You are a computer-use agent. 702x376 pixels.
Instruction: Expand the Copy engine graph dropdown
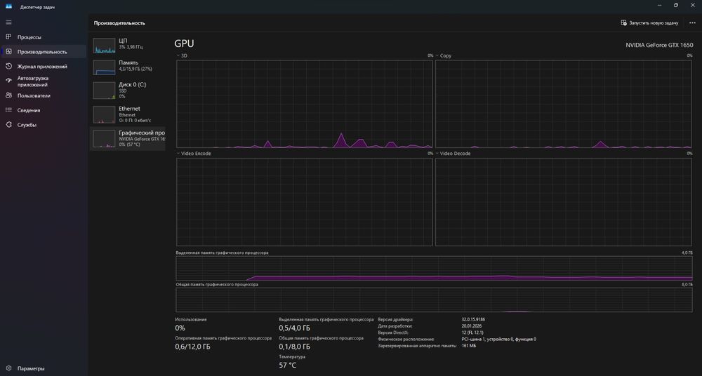coord(437,55)
